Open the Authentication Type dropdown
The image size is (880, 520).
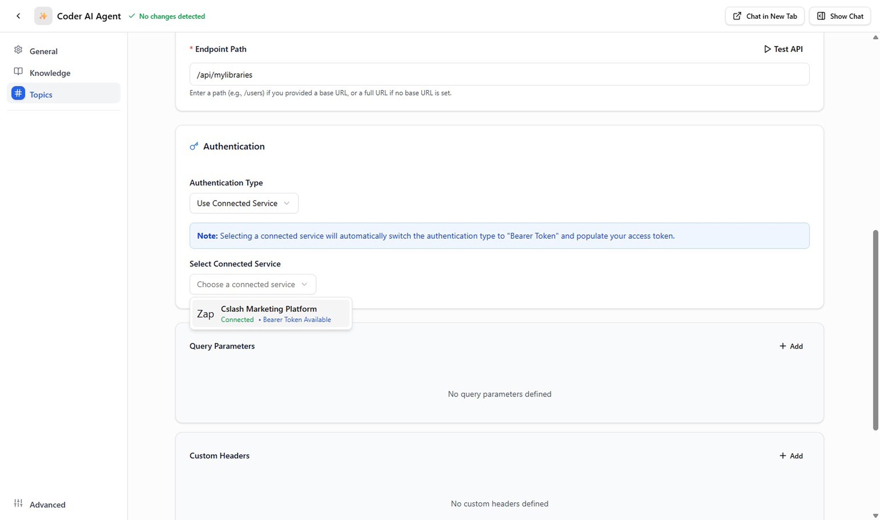[x=244, y=203]
